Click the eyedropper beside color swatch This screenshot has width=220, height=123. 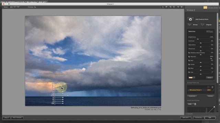(194, 78)
